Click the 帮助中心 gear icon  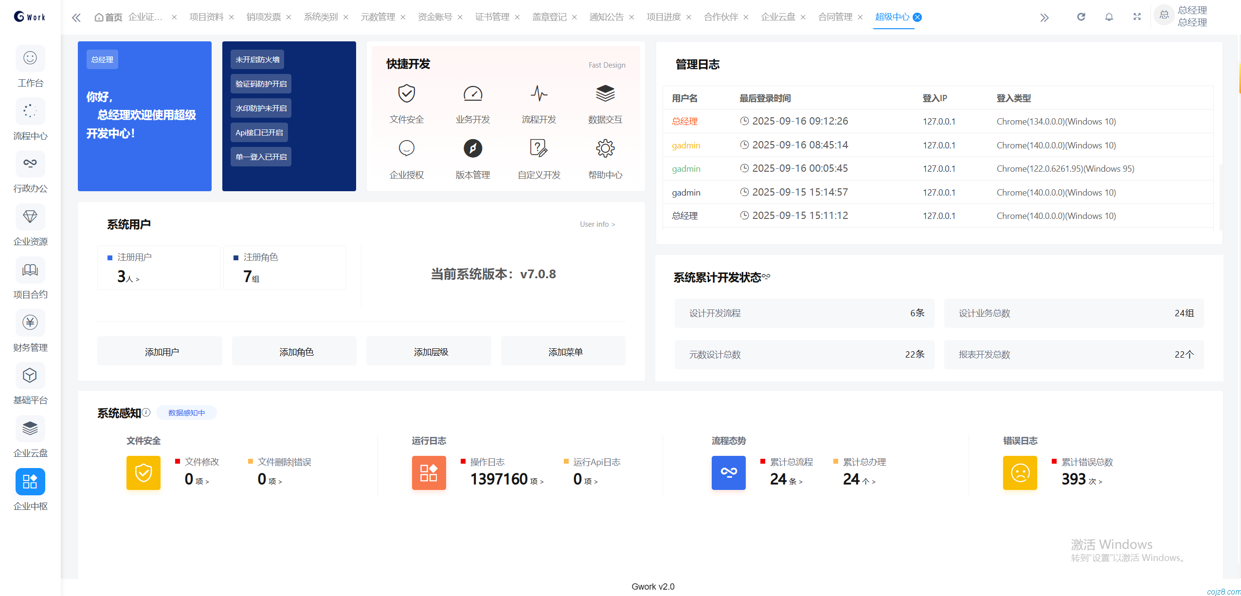(x=605, y=148)
